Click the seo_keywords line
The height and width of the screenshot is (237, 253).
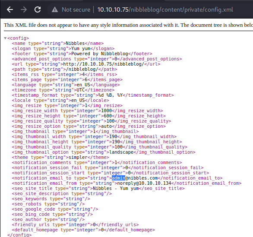click(51, 199)
